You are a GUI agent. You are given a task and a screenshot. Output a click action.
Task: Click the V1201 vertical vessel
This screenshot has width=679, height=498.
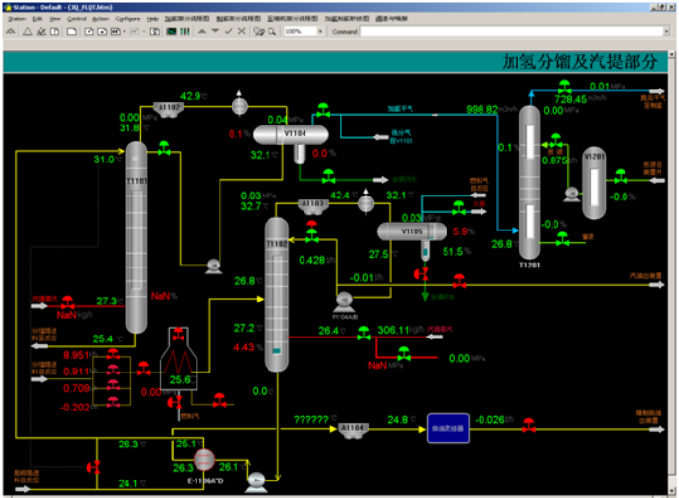point(592,179)
